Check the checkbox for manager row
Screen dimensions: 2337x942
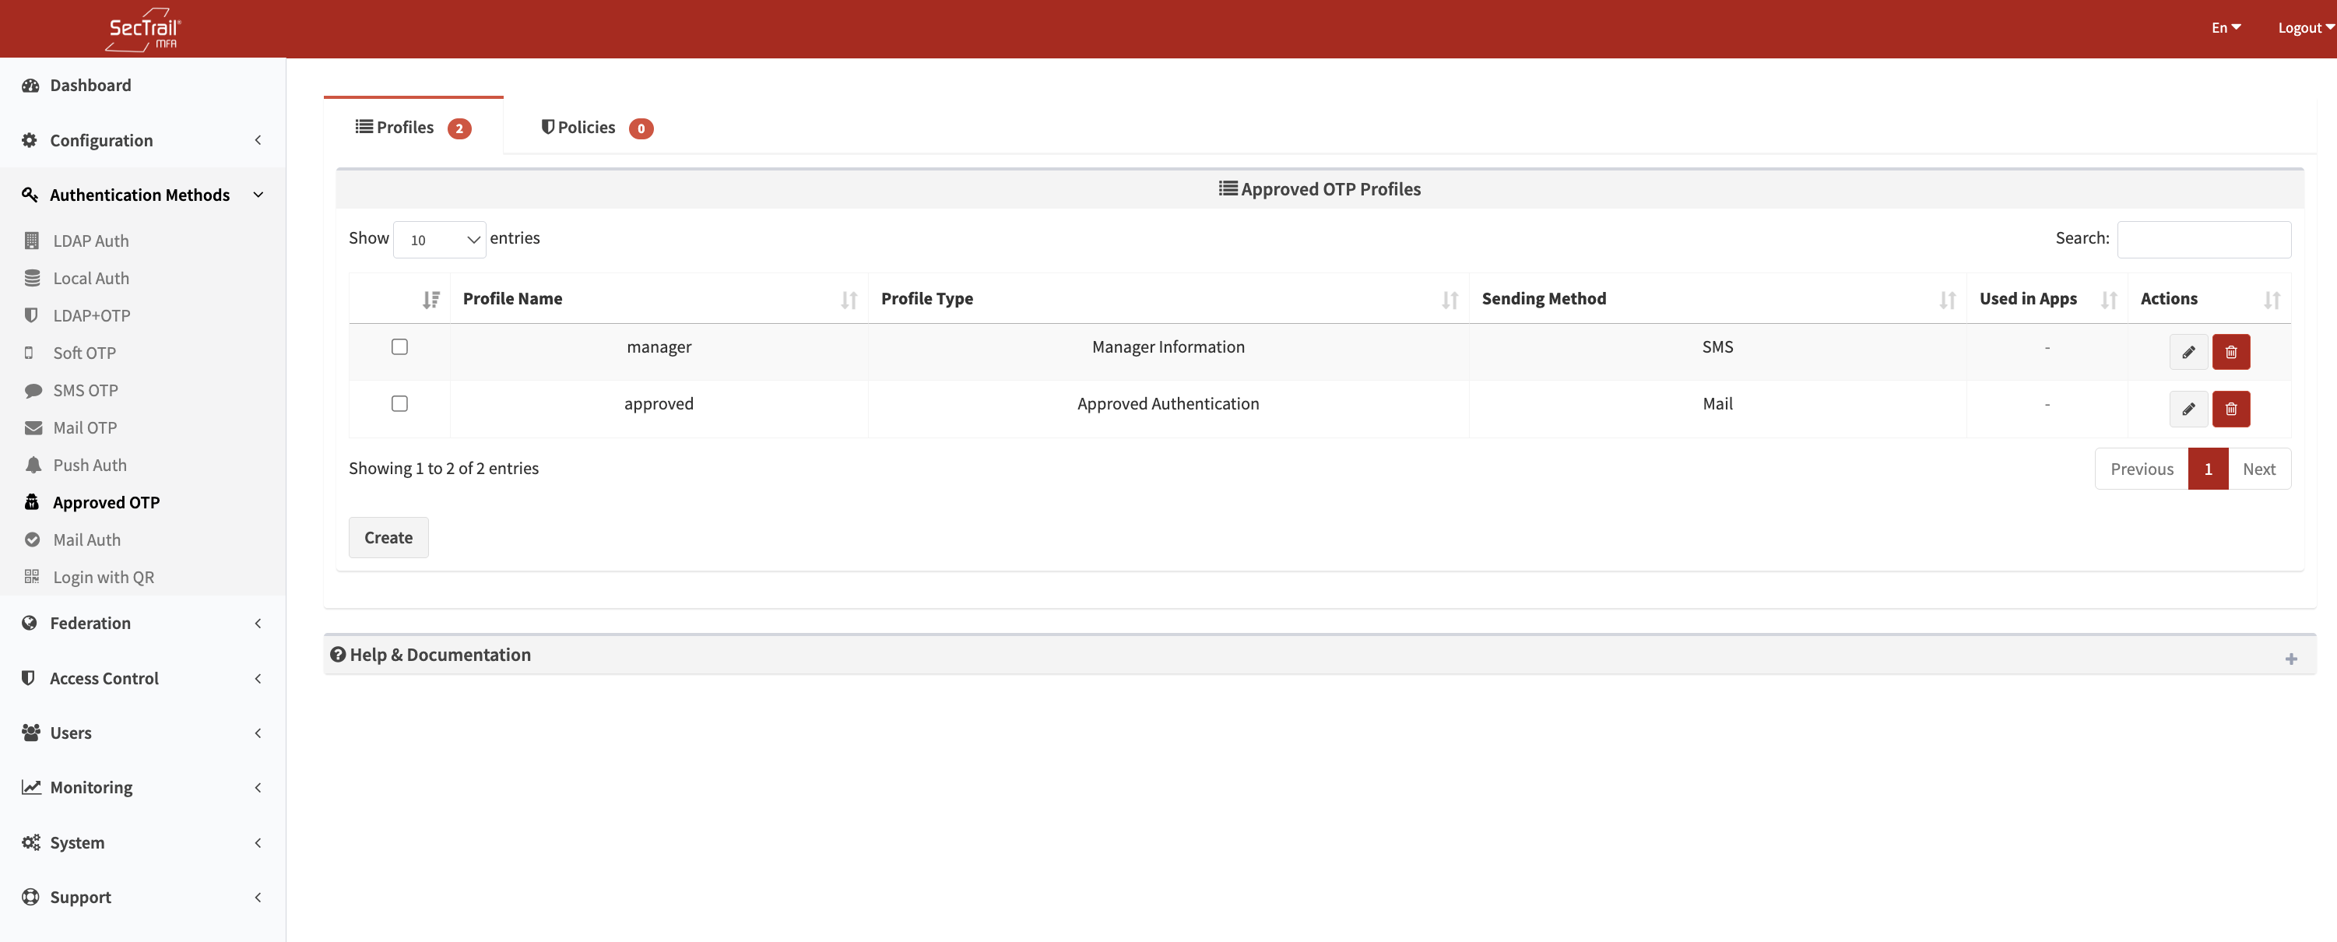(x=399, y=346)
